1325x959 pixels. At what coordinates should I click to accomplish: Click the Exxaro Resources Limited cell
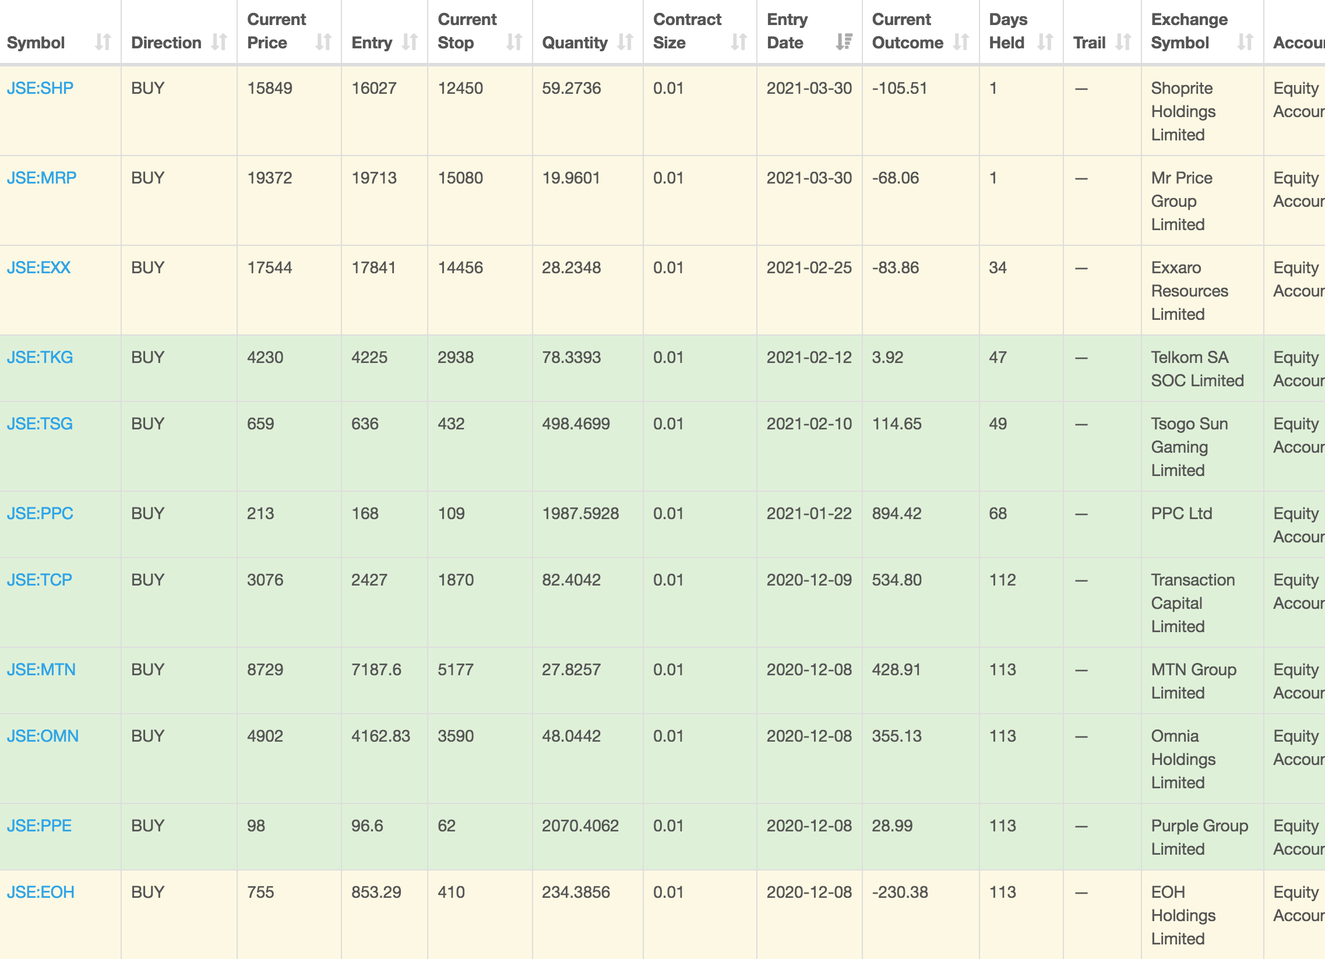pyautogui.click(x=1202, y=290)
